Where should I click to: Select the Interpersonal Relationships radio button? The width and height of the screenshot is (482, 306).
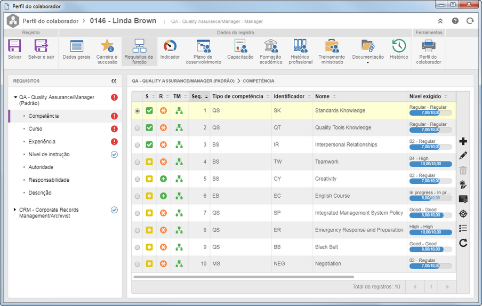pyautogui.click(x=138, y=145)
